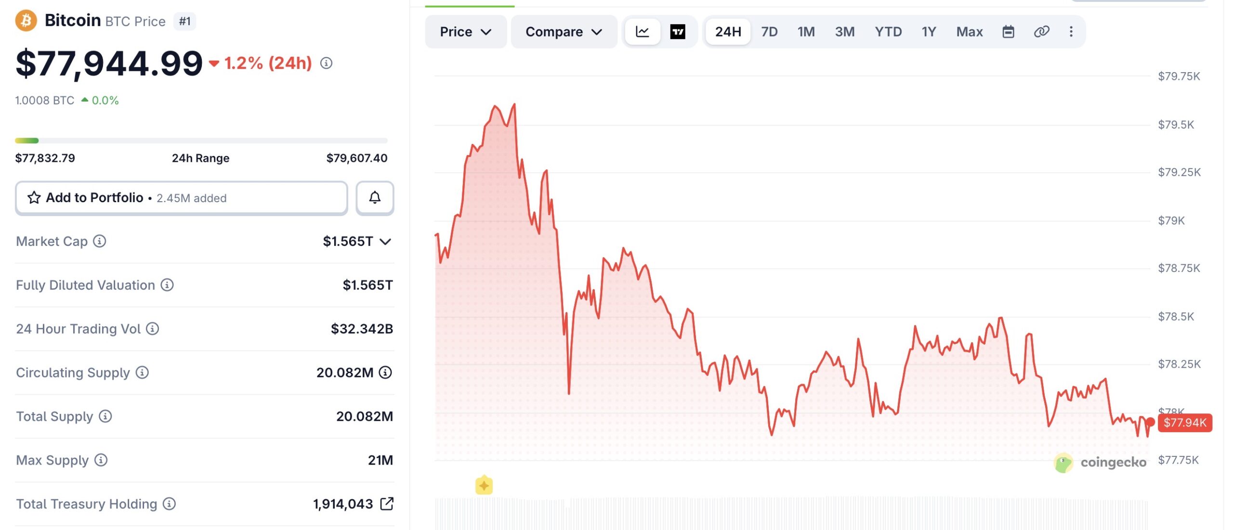Show Market Cap info tooltip icon
The width and height of the screenshot is (1233, 530).
[x=100, y=241]
